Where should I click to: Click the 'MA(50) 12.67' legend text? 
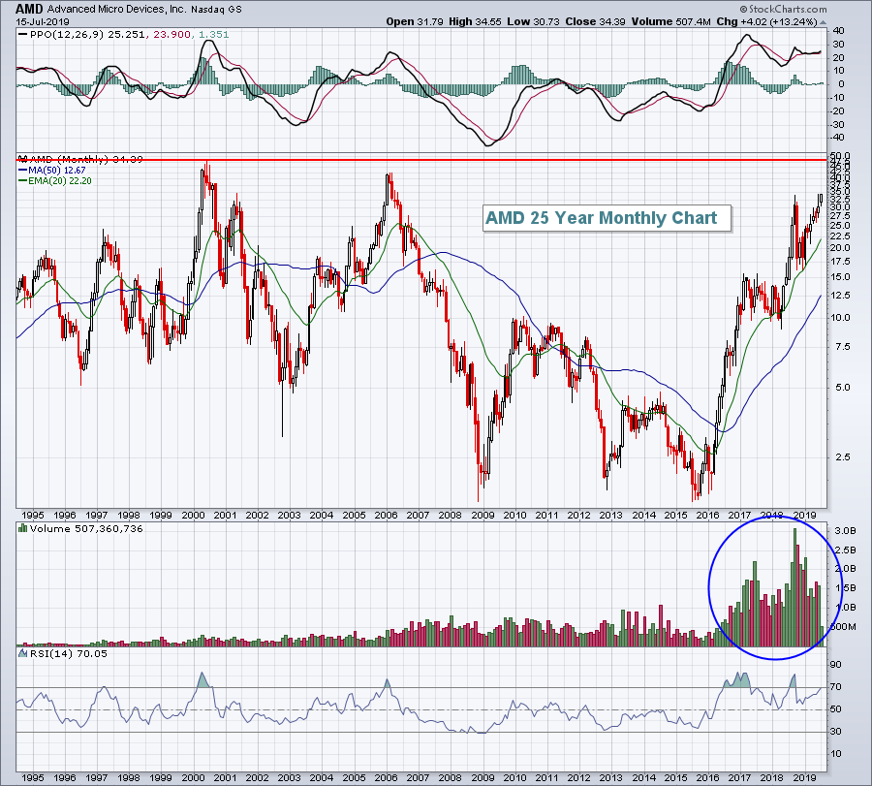(x=57, y=171)
